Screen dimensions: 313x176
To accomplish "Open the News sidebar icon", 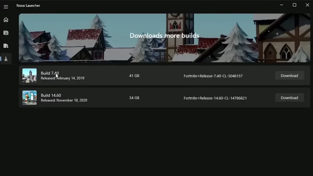I will [x=6, y=33].
